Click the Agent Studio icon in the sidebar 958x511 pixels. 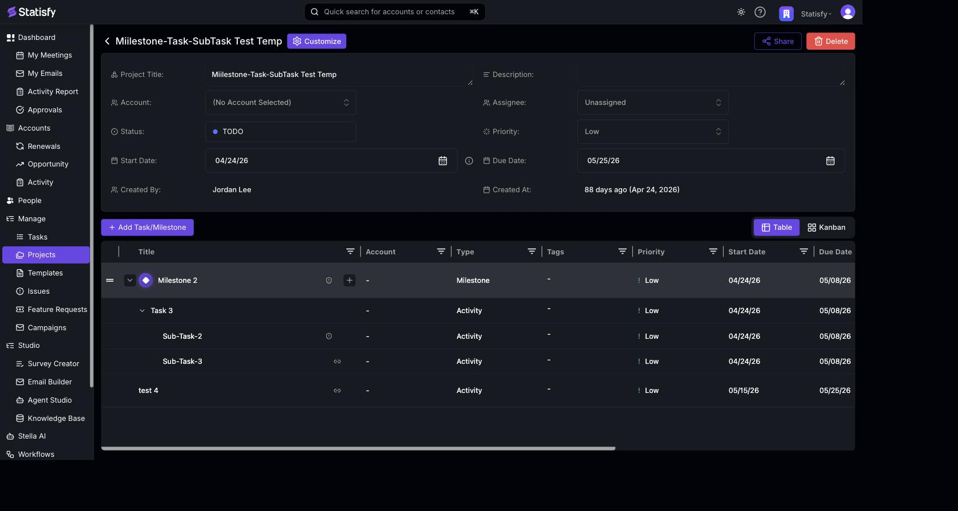tap(20, 400)
